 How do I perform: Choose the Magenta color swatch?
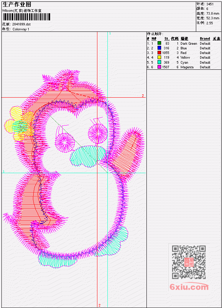[159, 67]
